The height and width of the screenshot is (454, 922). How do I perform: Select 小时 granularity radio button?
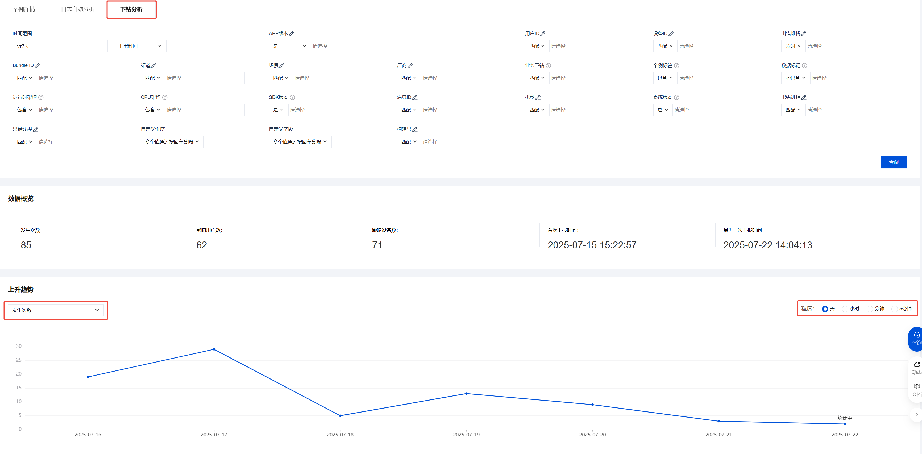(845, 309)
